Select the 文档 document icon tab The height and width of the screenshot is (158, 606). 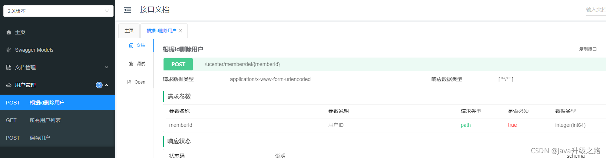(x=131, y=45)
